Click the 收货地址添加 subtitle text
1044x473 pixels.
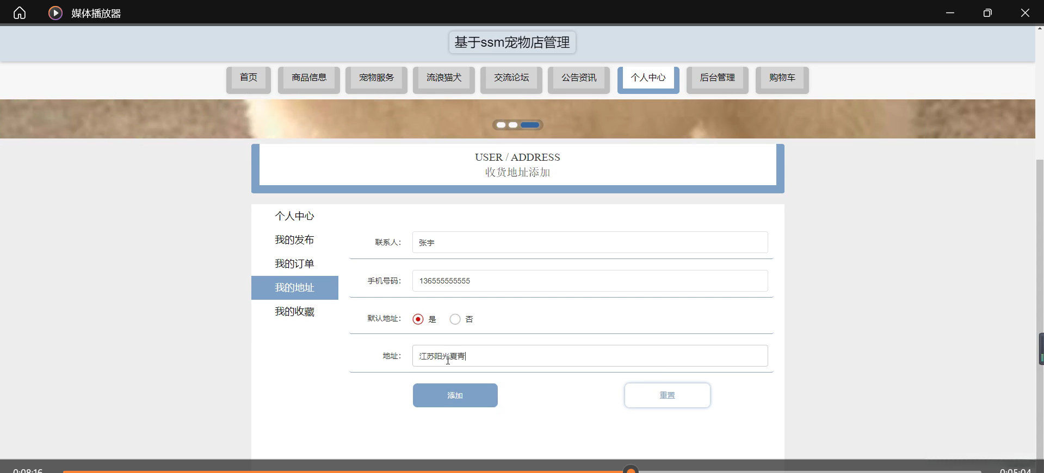click(517, 172)
